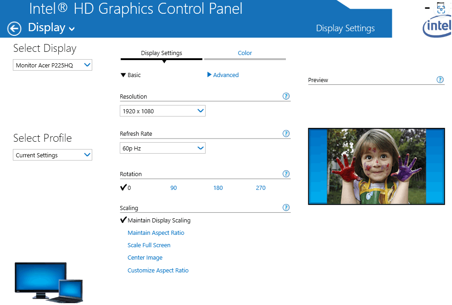Open the Resolution help question mark

pos(286,96)
